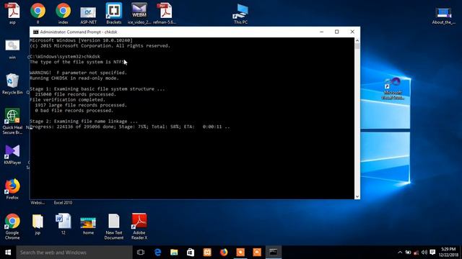The height and width of the screenshot is (259, 462).
Task: Click the first orange taskbar app icon
Action: coord(240,253)
